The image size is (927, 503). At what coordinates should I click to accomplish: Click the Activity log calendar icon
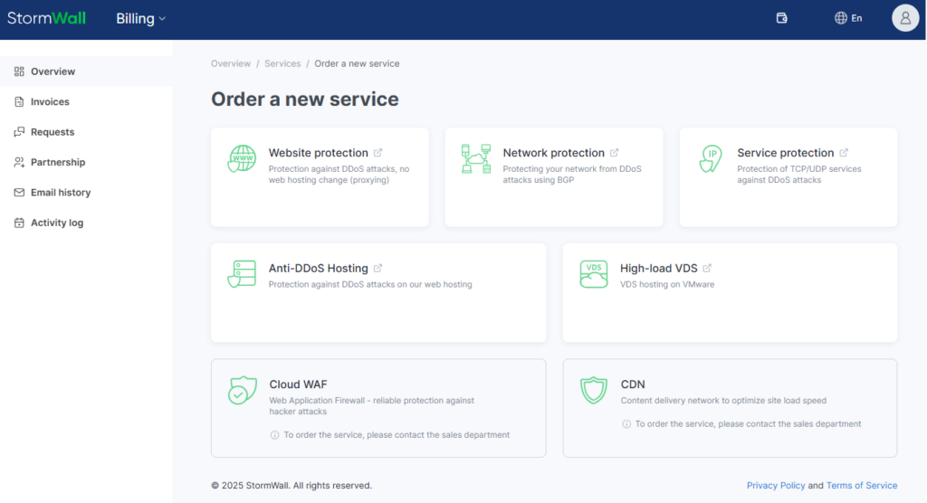click(x=19, y=223)
